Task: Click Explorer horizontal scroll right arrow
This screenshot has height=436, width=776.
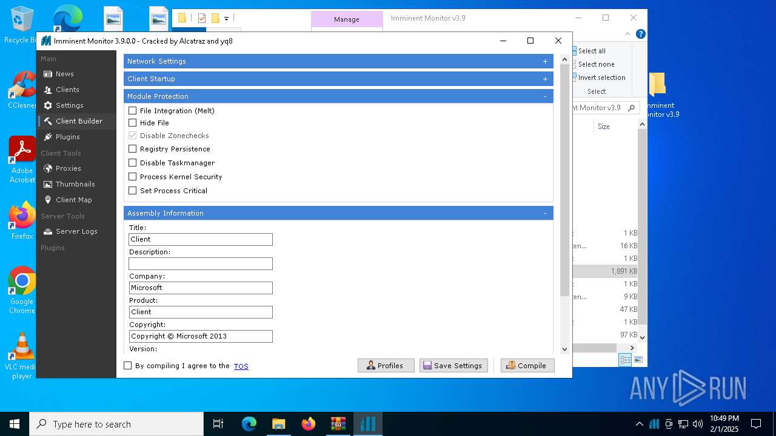Action: coord(632,348)
